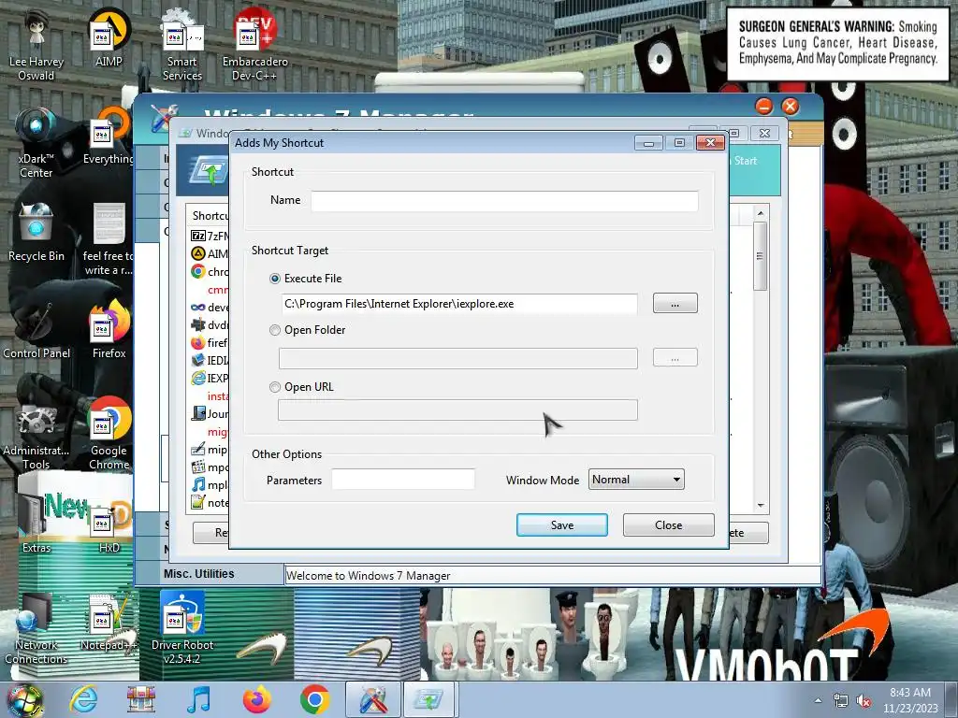The height and width of the screenshot is (718, 958).
Task: Open Control Panel desktop icon
Action: (x=36, y=330)
